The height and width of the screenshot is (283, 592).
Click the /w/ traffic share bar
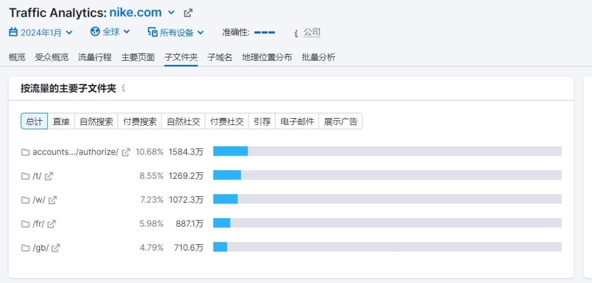(387, 199)
